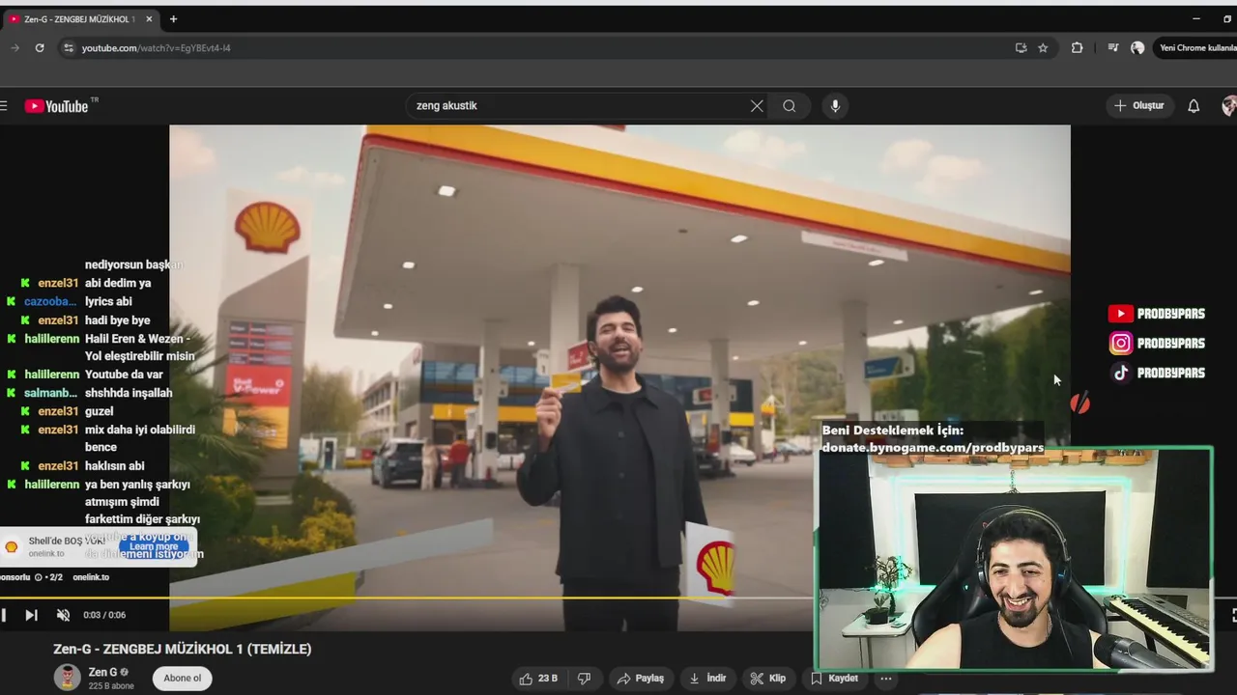Like the video (23 B)

(537, 679)
